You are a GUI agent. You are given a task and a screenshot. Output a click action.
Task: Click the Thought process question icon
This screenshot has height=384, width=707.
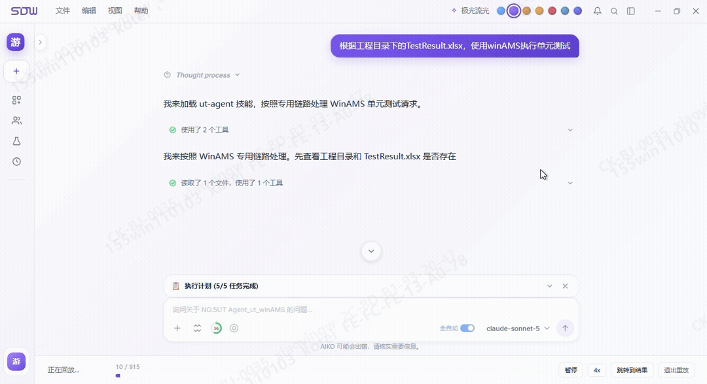168,74
